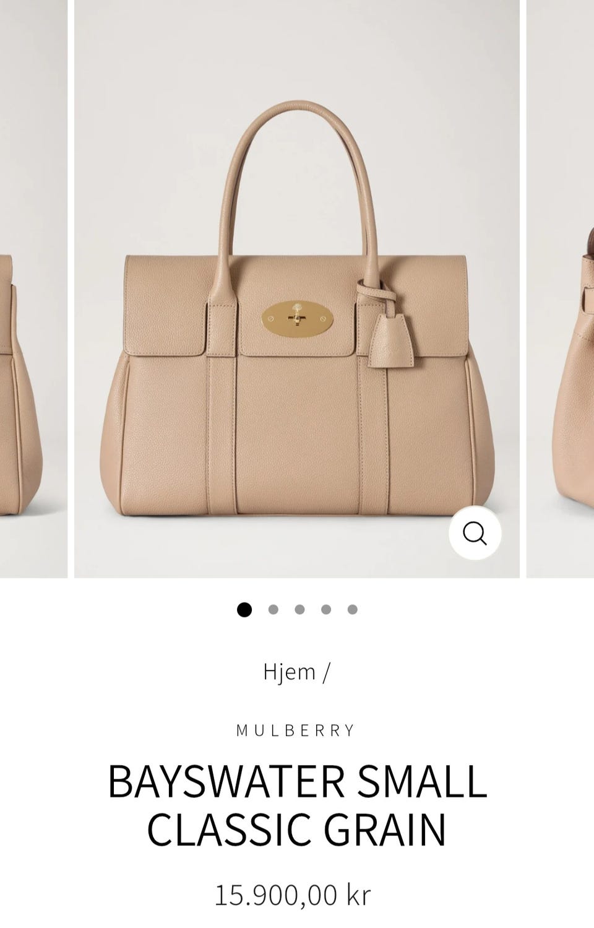Viewport: 594px width, 928px height.
Task: Show the partially visible next image on right
Action: tap(560, 288)
